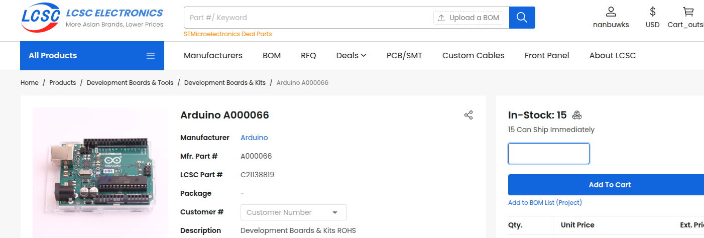Click the Add to BOM List (Project) link

[545, 203]
